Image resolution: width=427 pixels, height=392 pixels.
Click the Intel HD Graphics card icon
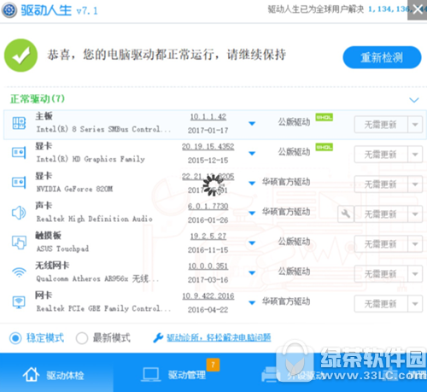pos(19,153)
